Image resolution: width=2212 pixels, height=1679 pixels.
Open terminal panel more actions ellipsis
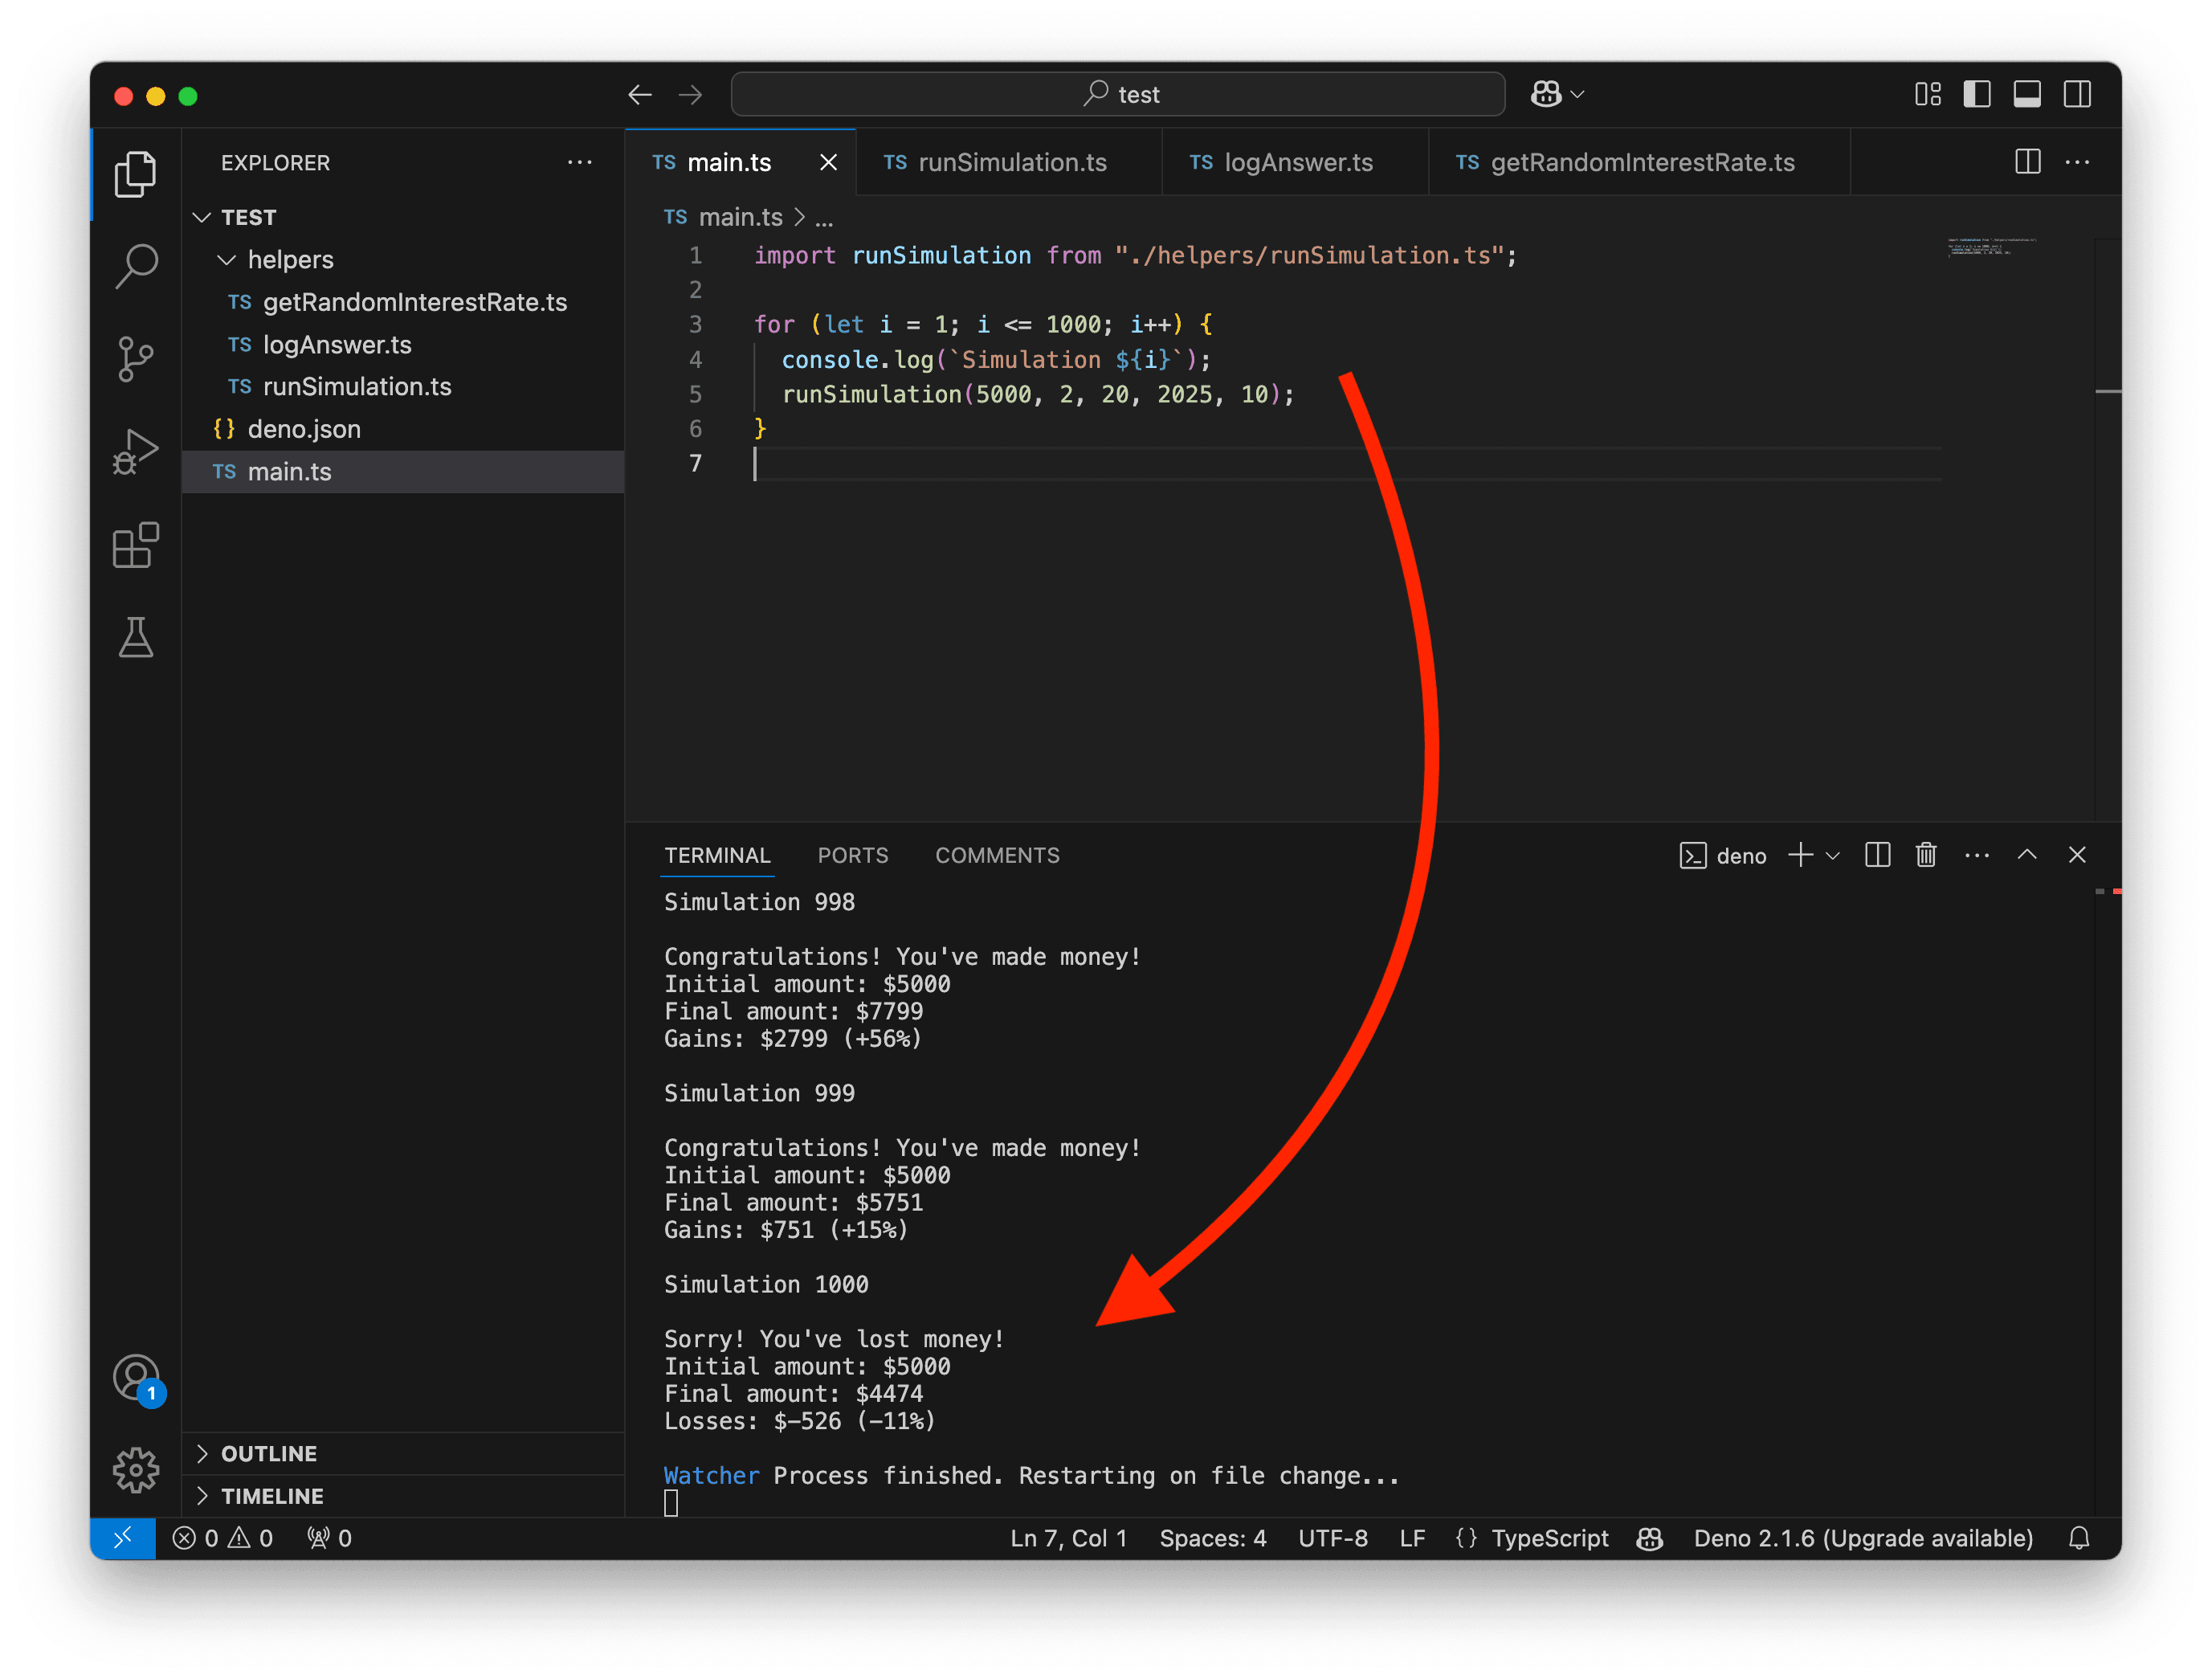click(1977, 855)
